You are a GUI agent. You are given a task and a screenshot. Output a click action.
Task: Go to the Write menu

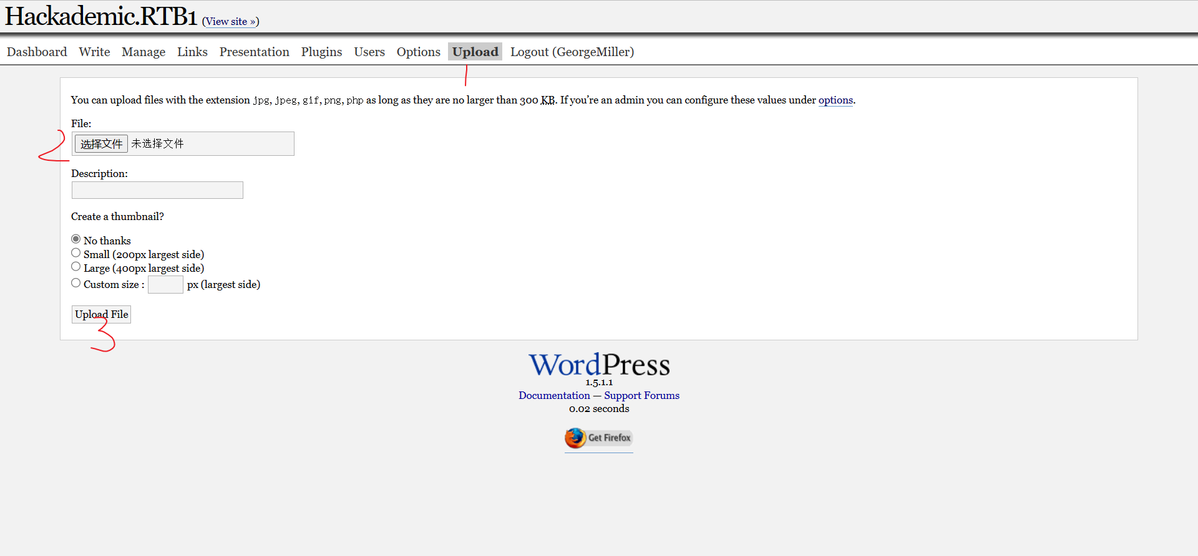94,52
